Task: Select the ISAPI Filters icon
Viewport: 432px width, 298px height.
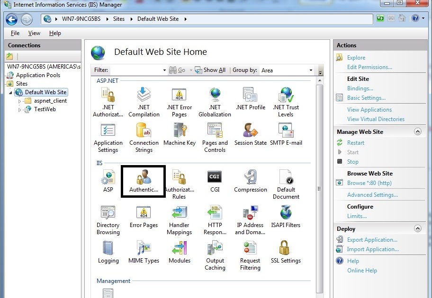Action: [x=285, y=216]
